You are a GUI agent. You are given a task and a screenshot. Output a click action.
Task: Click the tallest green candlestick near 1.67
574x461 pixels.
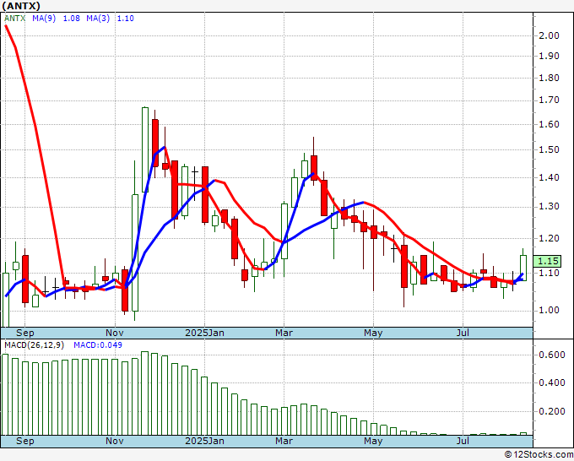coord(145,149)
